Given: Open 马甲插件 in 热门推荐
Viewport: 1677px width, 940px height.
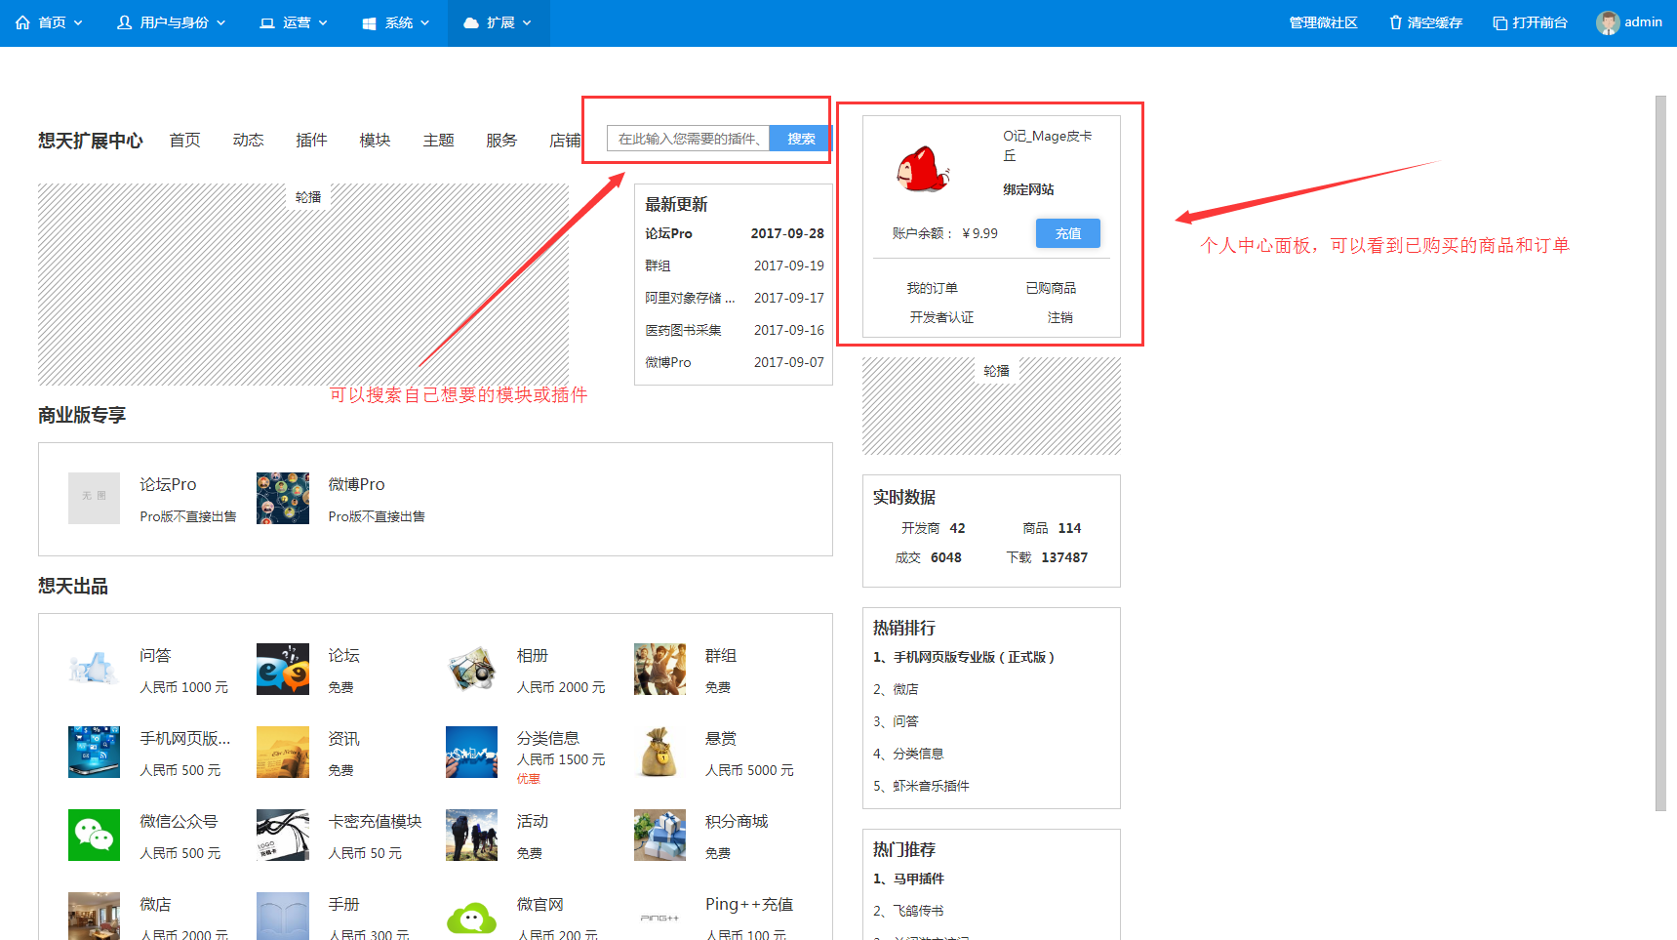Looking at the screenshot, I should 908,879.
